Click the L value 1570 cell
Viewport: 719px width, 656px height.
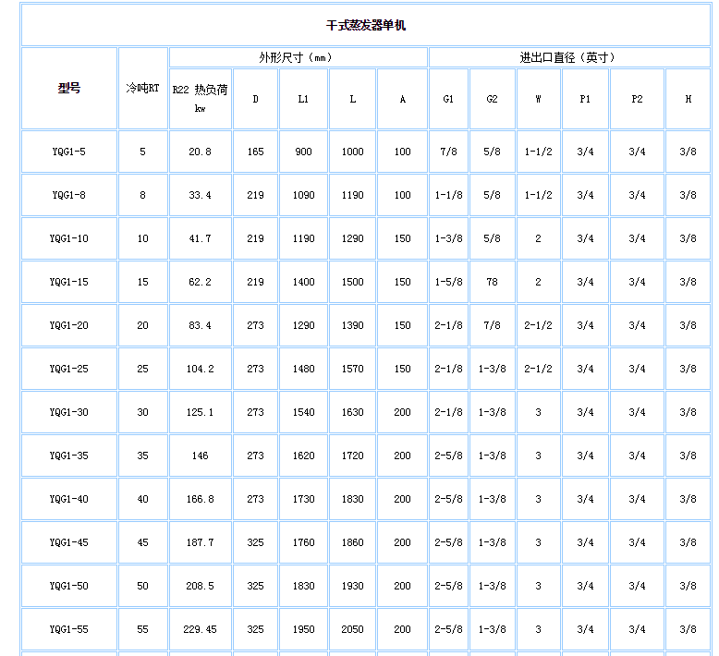click(352, 369)
